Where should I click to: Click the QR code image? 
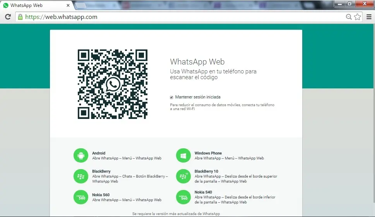[113, 84]
